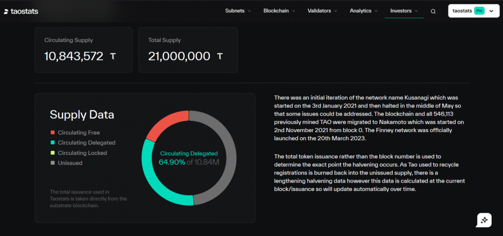Open the sparkle AI assistant button
This screenshot has width=503, height=236.
(484, 220)
